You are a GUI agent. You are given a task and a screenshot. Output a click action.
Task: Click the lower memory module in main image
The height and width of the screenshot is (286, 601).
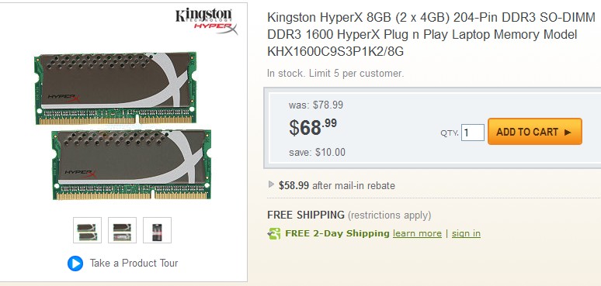coord(132,165)
